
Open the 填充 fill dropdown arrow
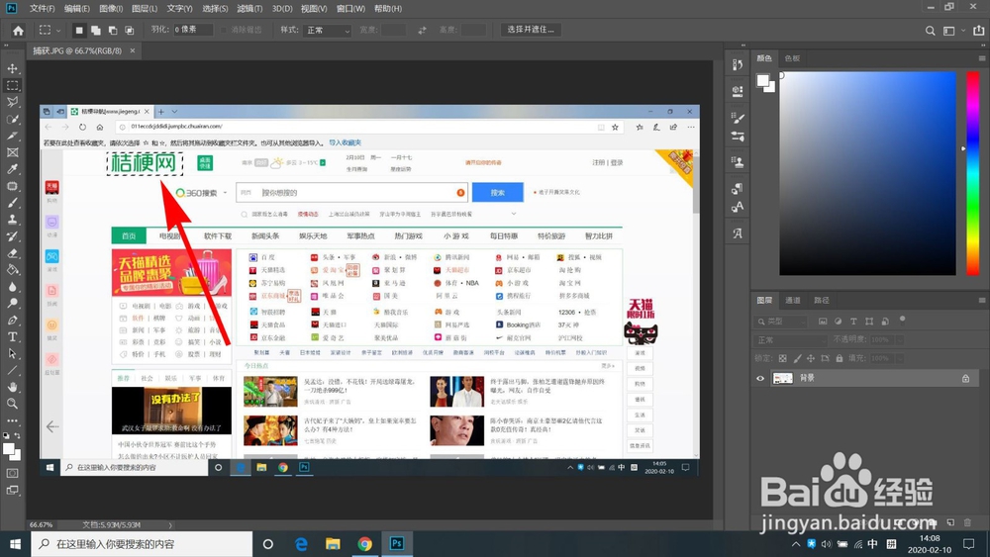tap(900, 358)
